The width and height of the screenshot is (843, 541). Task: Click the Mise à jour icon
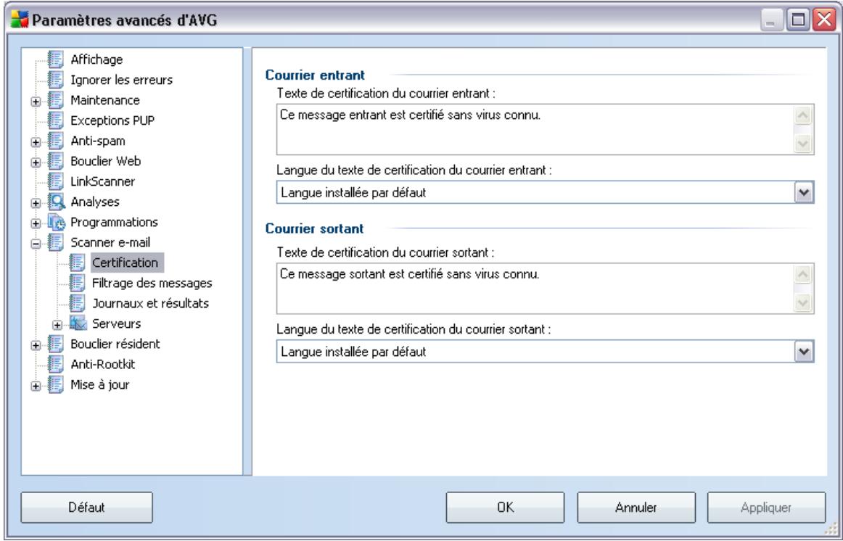(56, 385)
